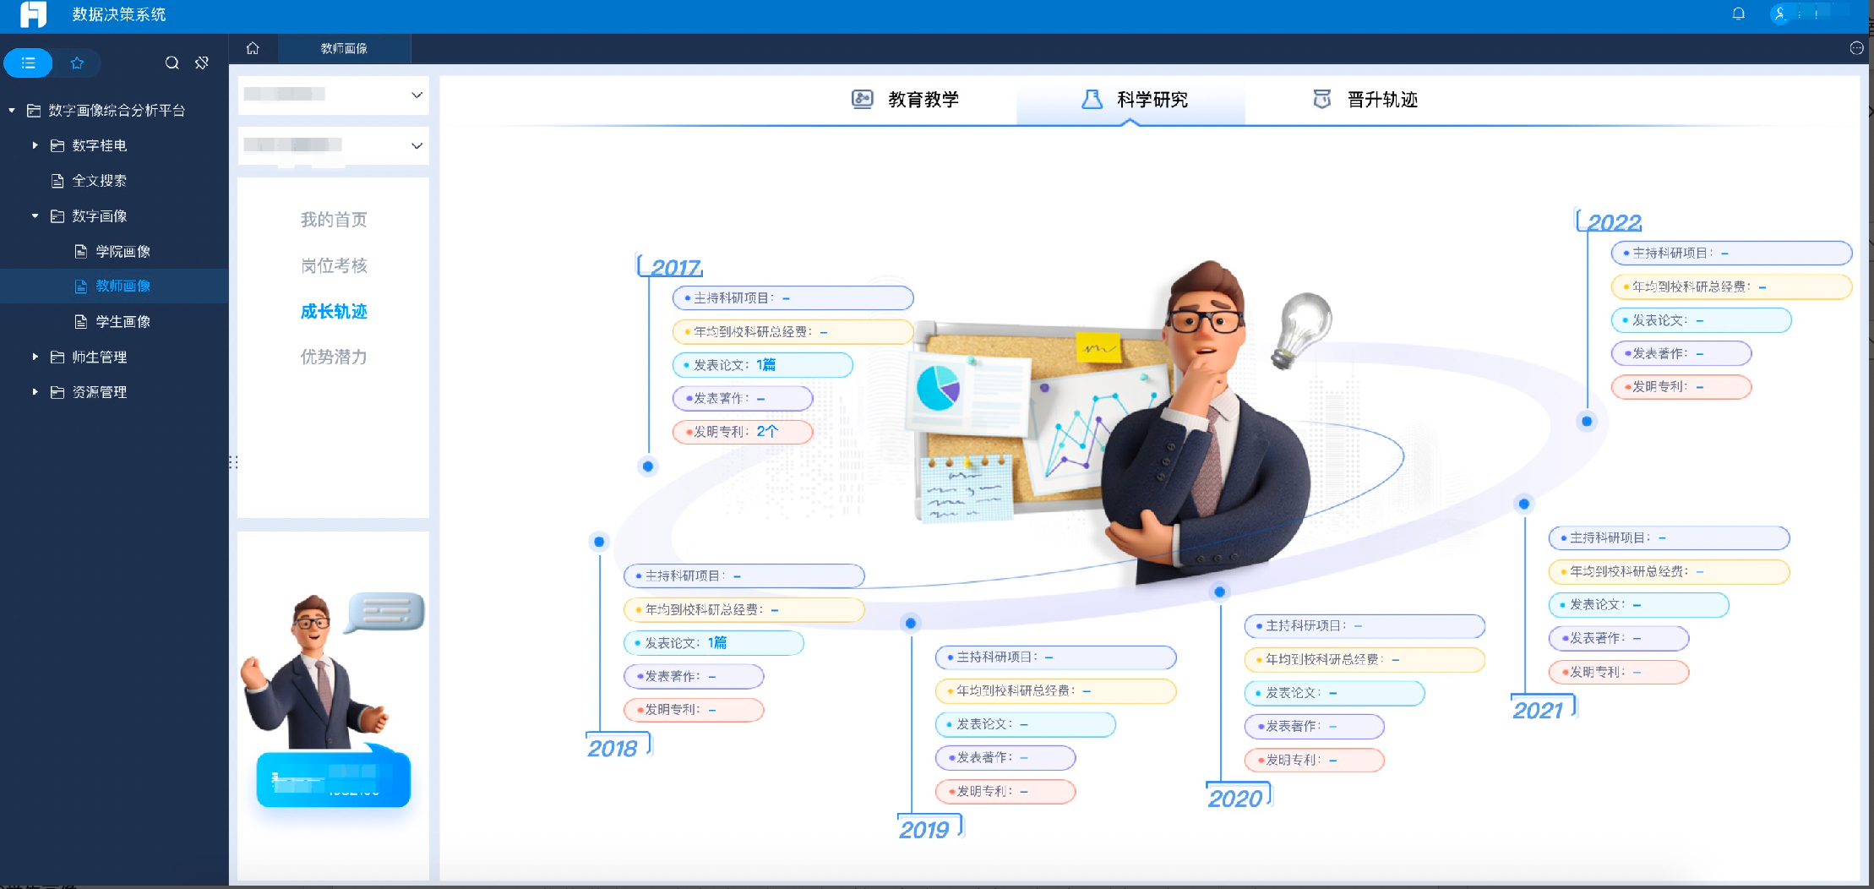
Task: Click the 教育教学 icon
Action: (x=862, y=99)
